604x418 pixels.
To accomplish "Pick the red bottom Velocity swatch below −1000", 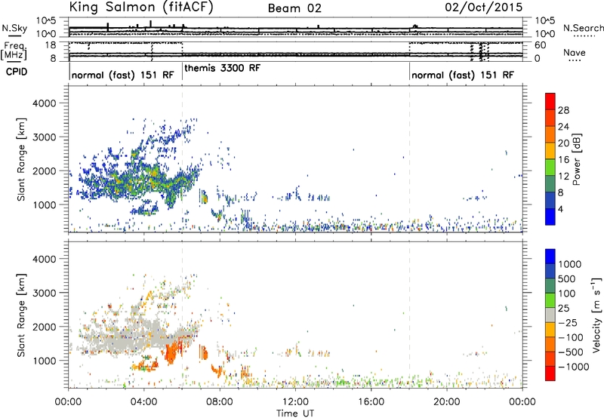I will tap(550, 373).
